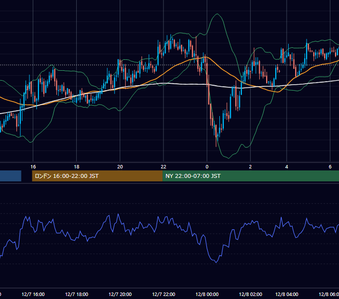Click the 18 hour label on price chart
Screen dimensions: 339x299
[77, 167]
